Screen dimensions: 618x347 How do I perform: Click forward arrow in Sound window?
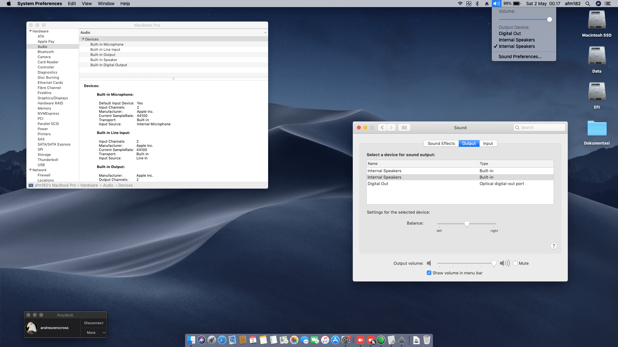pos(391,128)
